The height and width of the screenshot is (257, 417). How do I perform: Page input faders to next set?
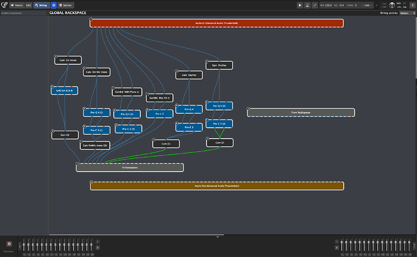[x=97, y=248]
